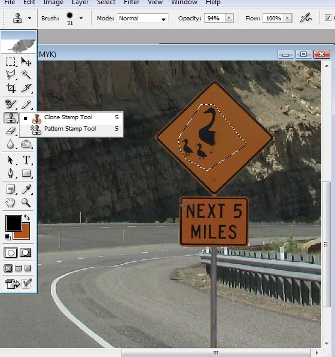Screen dimensions: 335x357
Task: Select the Blur droplet tool
Action: click(10, 144)
